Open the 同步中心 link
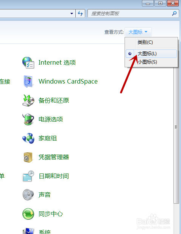Image resolution: width=181 pixels, height=234 pixels. [51, 214]
